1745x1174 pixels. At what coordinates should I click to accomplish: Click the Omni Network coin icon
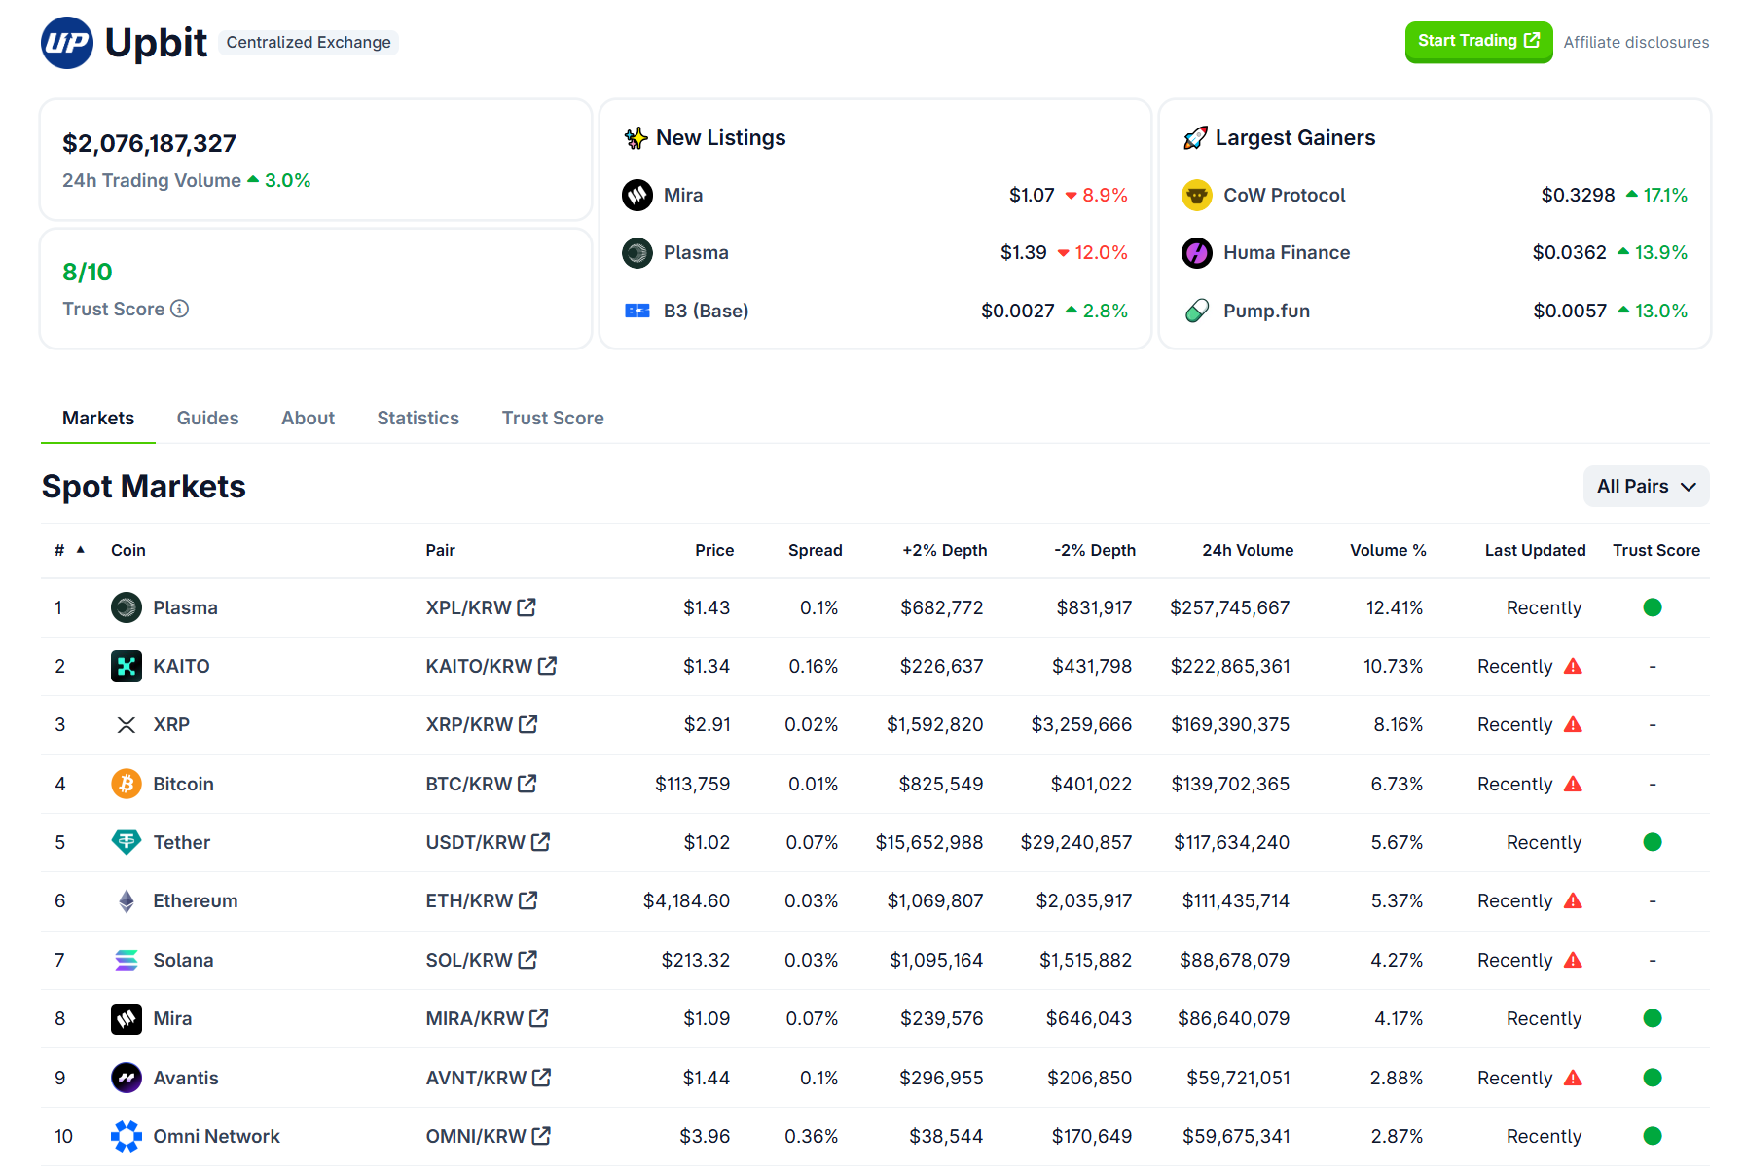pyautogui.click(x=127, y=1136)
